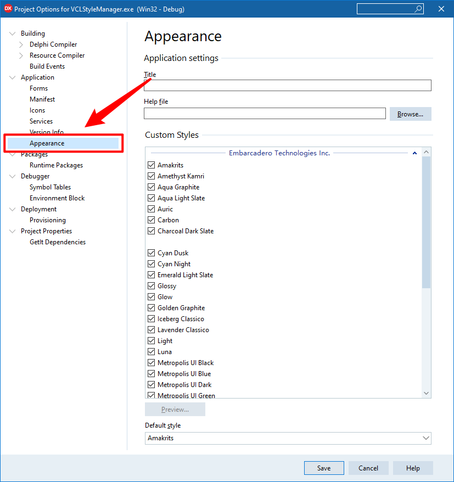Expand the Resource Compiler node

[21, 55]
